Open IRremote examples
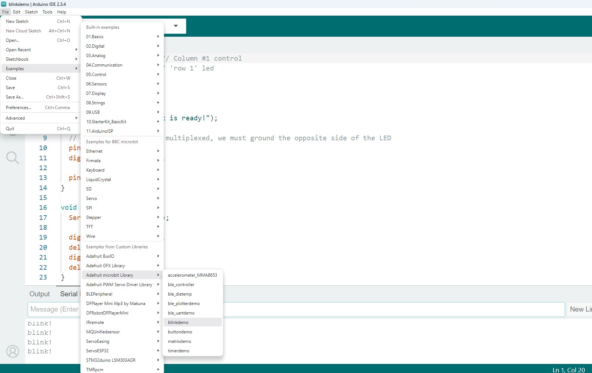Image resolution: width=592 pixels, height=373 pixels. 122,322
